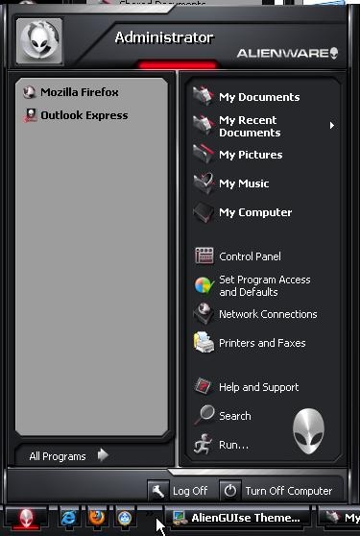Show hidden quick launch items chevron
The image size is (360, 536).
pyautogui.click(x=149, y=514)
